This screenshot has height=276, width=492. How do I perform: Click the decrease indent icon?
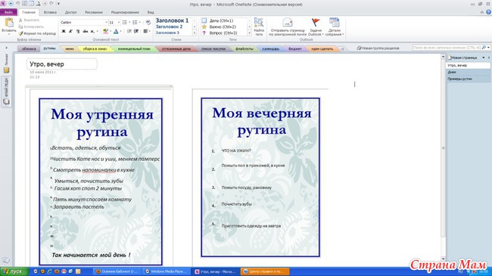129,31
